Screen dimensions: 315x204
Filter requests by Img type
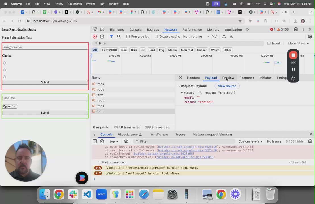tap(162, 50)
